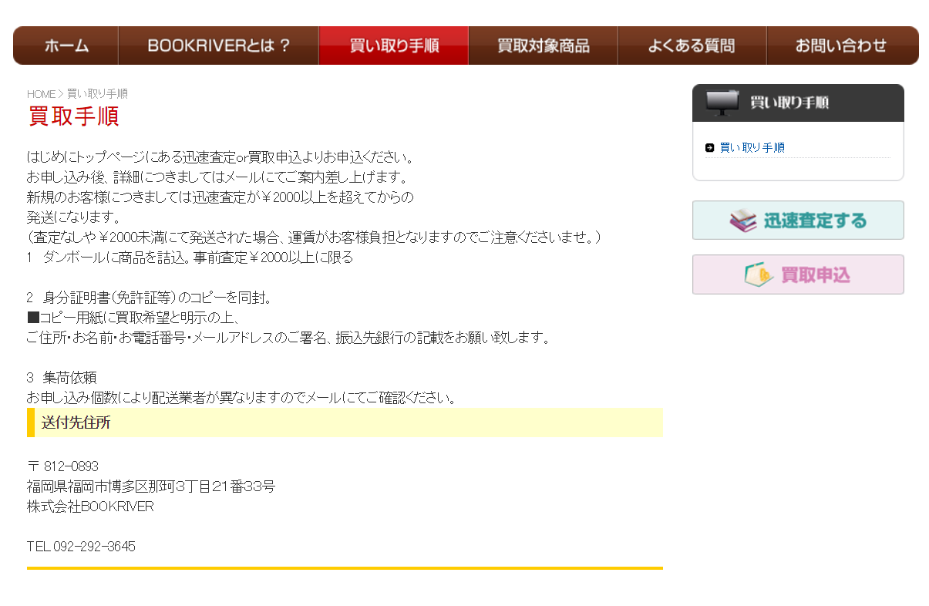Select the 買い取り手順 navigation tab
The height and width of the screenshot is (606, 929).
(x=393, y=45)
